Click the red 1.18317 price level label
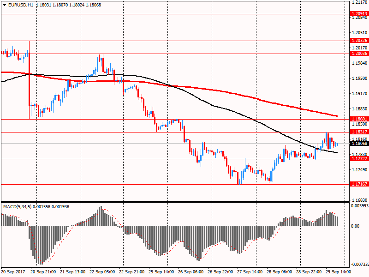This screenshot has height=277, width=369. click(x=359, y=132)
